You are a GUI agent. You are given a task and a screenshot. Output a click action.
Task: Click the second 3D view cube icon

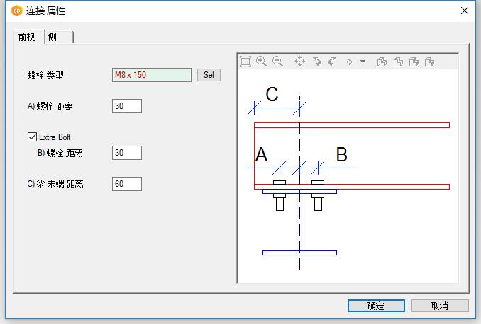click(398, 62)
